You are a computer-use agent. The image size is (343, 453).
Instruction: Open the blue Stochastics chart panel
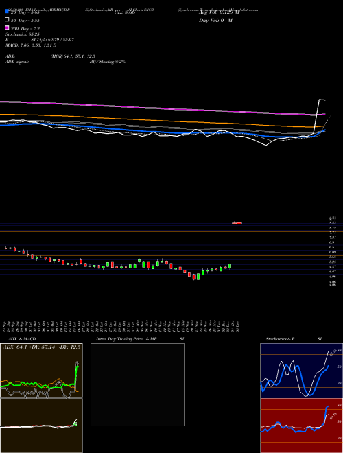point(301,371)
